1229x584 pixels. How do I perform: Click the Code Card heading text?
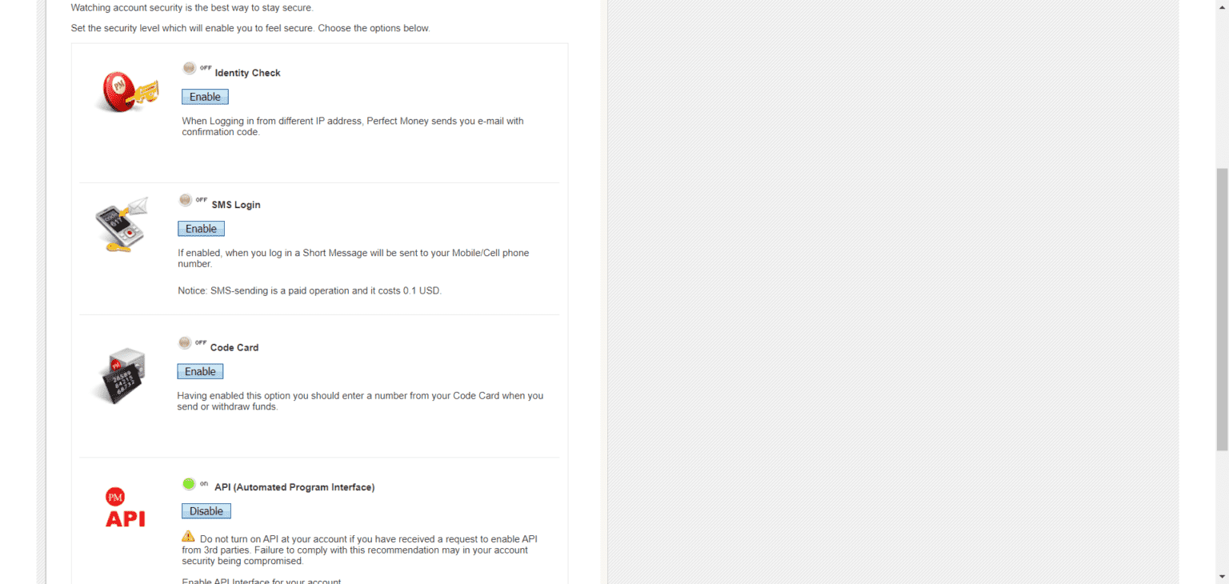(234, 347)
